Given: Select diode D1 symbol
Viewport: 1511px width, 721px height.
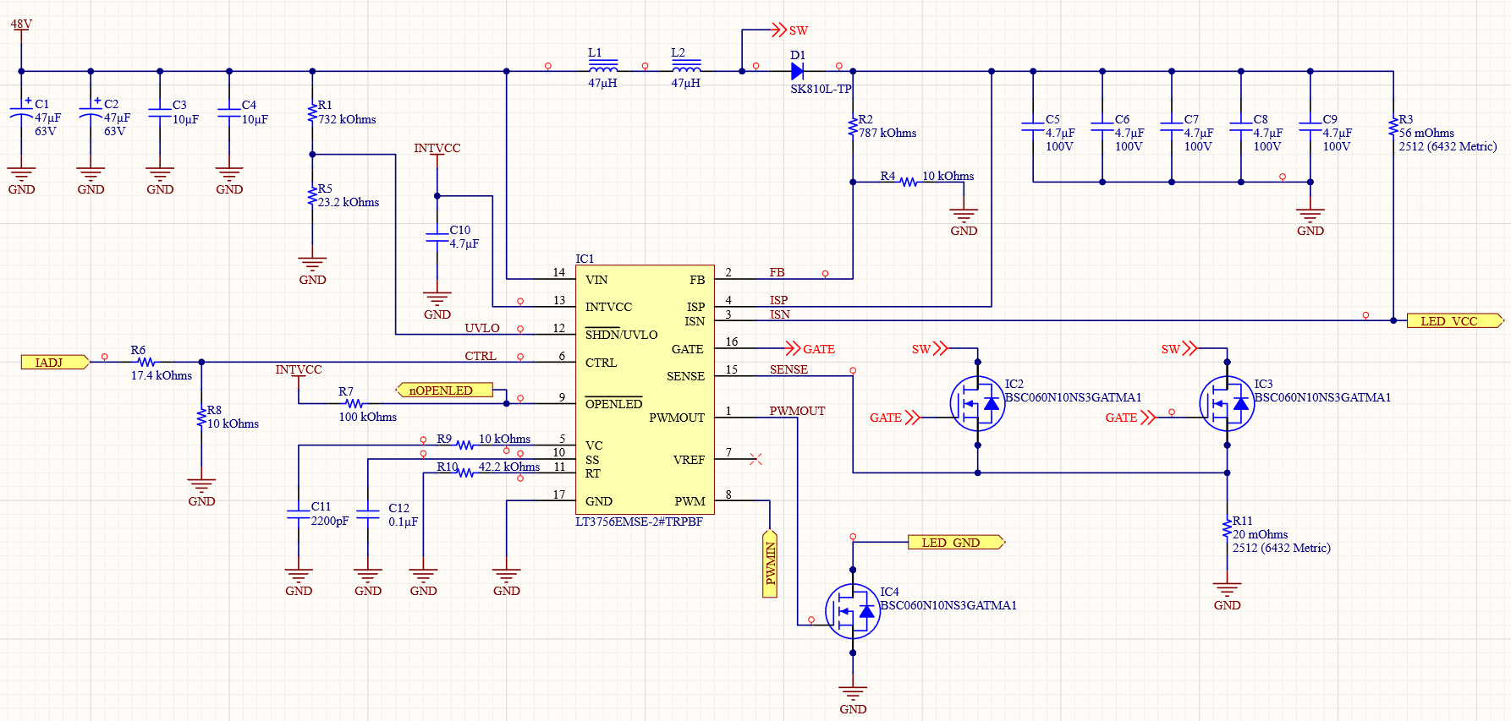Looking at the screenshot, I should [x=797, y=72].
